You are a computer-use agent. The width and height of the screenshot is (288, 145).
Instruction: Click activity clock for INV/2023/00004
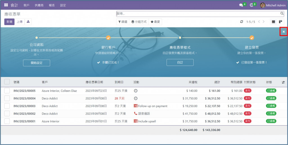(x=136, y=98)
